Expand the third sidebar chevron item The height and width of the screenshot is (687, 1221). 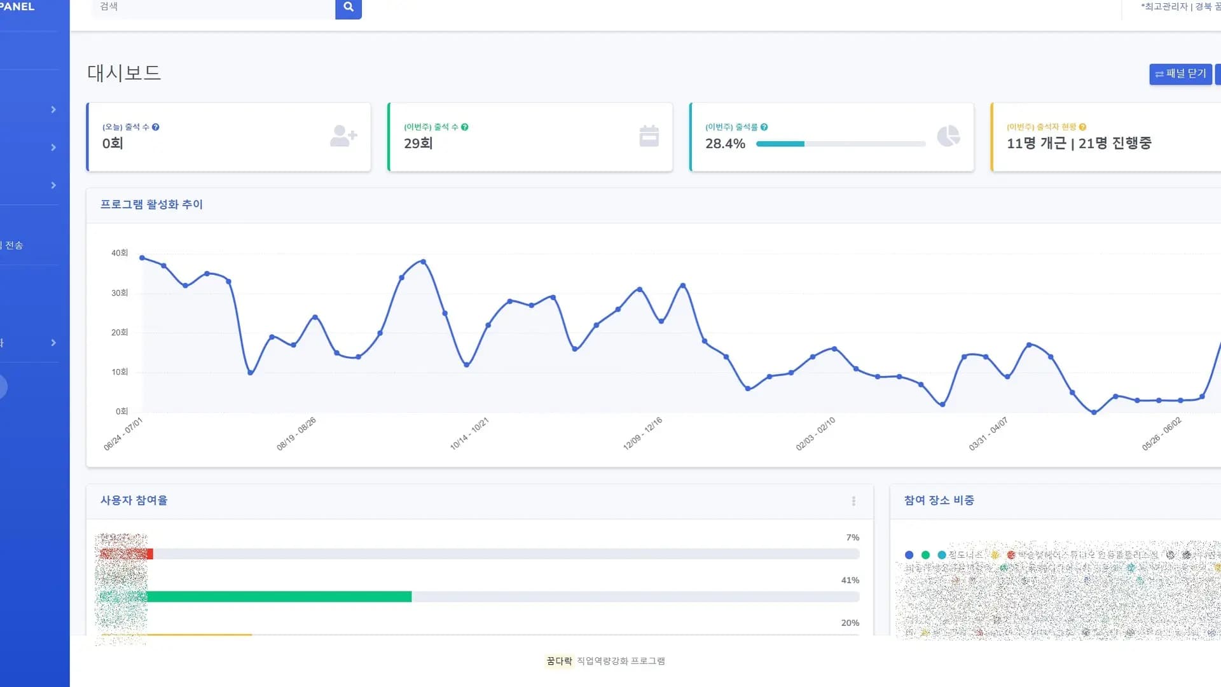pyautogui.click(x=53, y=186)
